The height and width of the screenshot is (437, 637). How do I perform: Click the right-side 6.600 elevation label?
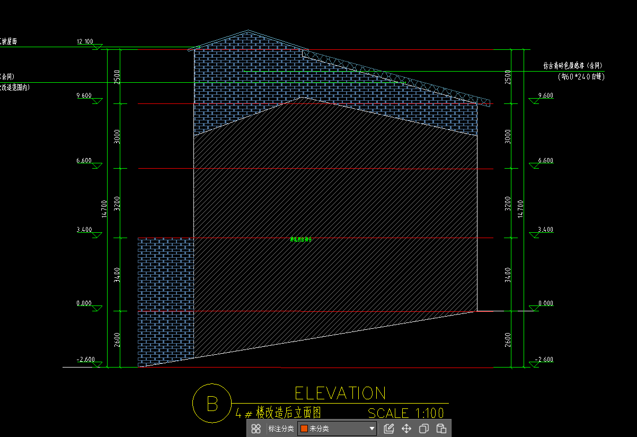pos(545,160)
